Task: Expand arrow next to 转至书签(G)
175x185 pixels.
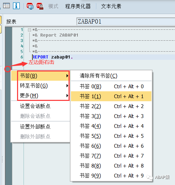Action: (67, 85)
